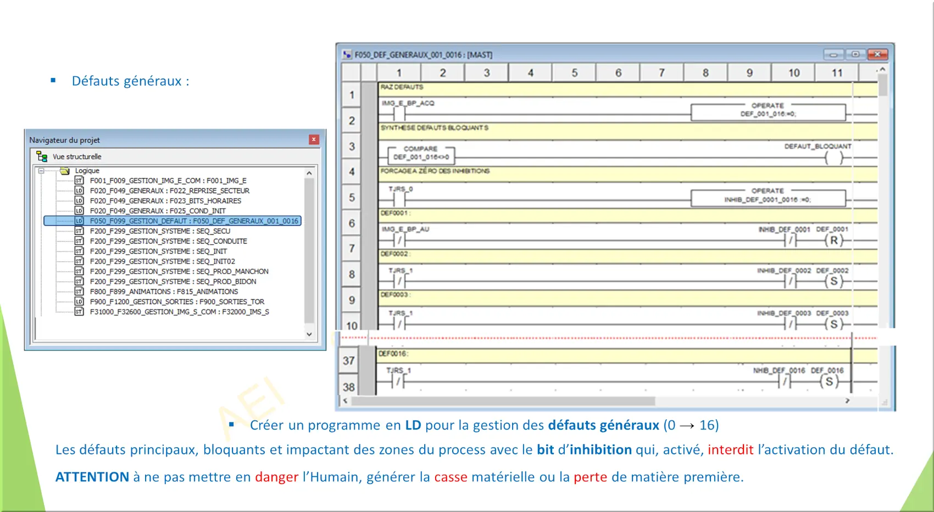Collapse the Logique tree node
Viewport: 934px width, 512px height.
coord(41,171)
